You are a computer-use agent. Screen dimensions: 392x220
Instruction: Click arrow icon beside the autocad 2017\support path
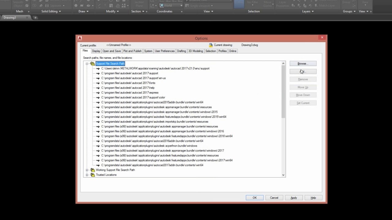pos(98,73)
